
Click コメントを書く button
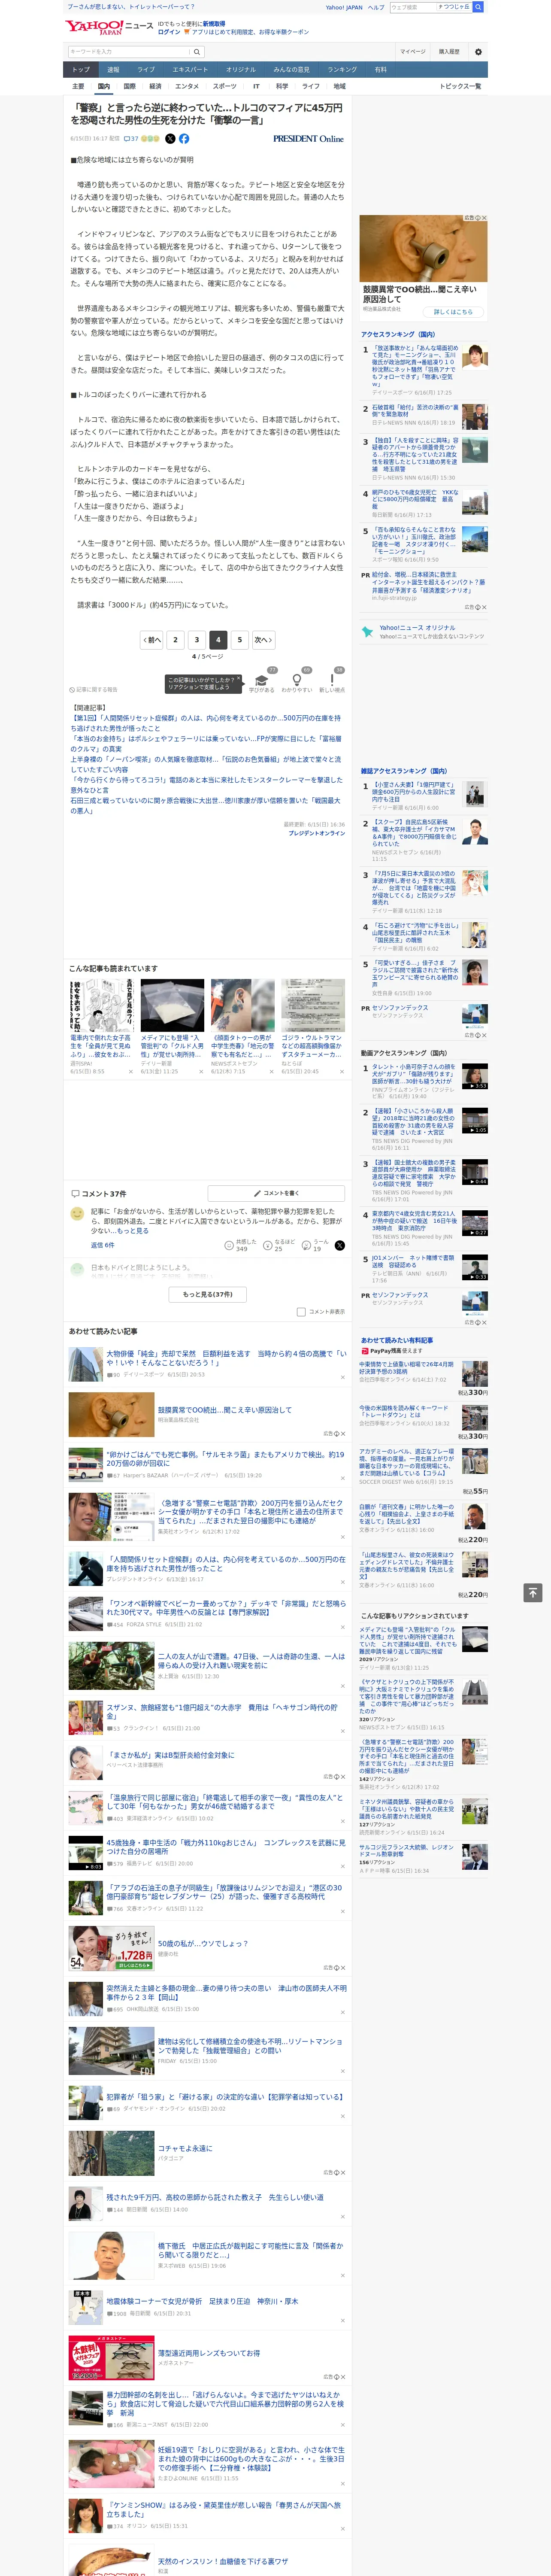(276, 1193)
